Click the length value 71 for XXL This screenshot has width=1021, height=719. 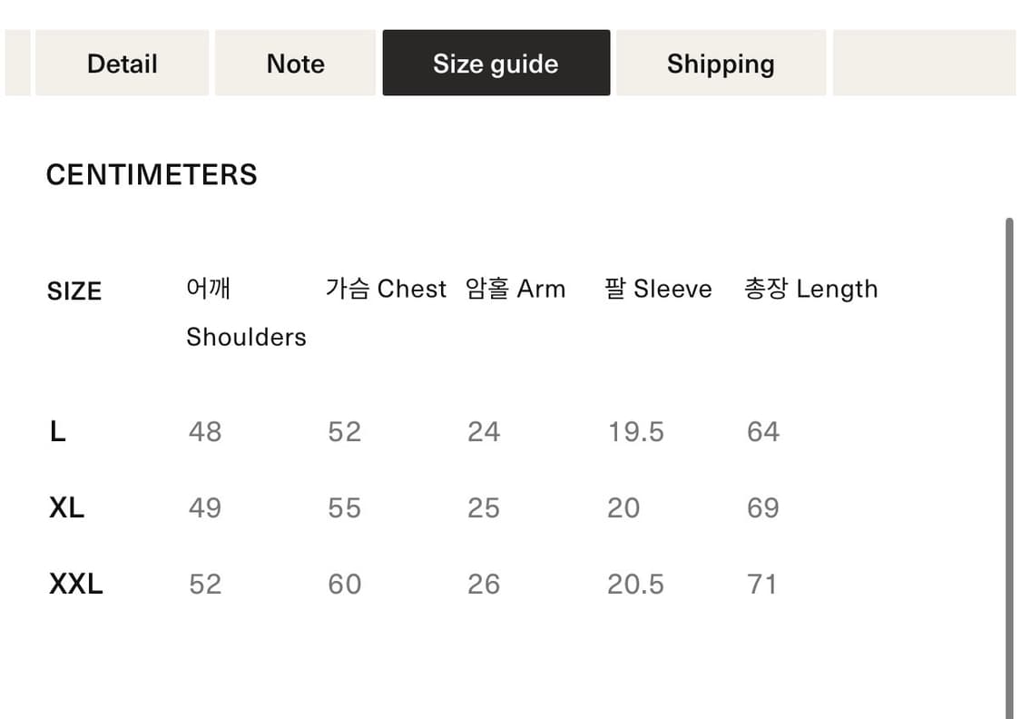[x=763, y=584]
